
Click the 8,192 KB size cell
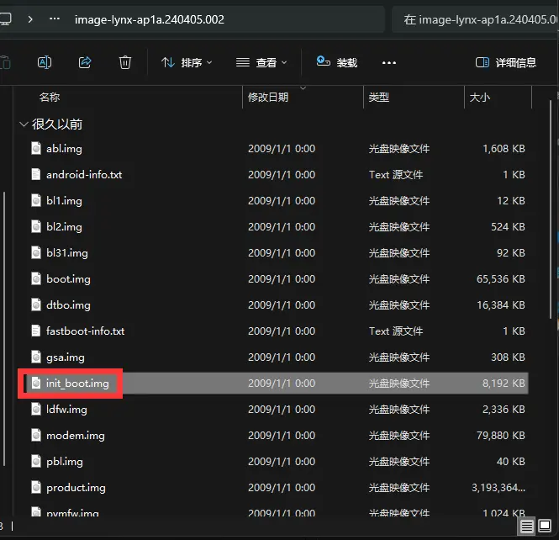(x=504, y=383)
